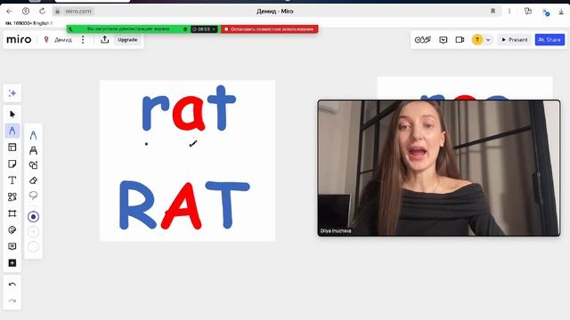This screenshot has width=570, height=320.
Task: Open the screen share timer dropdown
Action: [204, 29]
